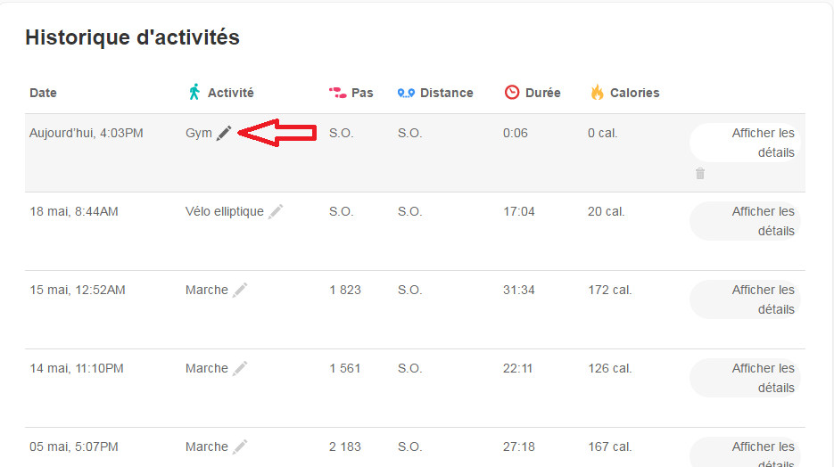Image resolution: width=834 pixels, height=467 pixels.
Task: Edit the 15 mai Marche activity name
Action: 240,290
